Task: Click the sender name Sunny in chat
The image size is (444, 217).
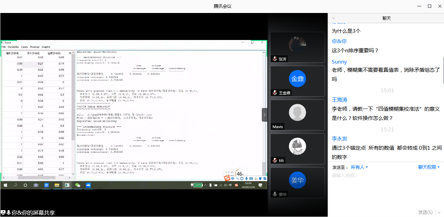Action: tap(339, 62)
